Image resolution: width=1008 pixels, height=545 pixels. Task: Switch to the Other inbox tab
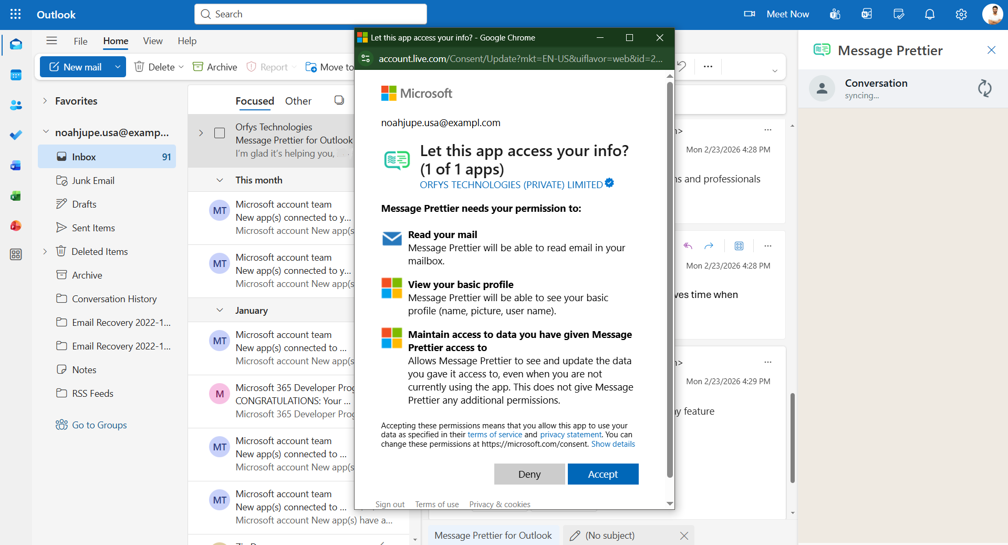(298, 101)
